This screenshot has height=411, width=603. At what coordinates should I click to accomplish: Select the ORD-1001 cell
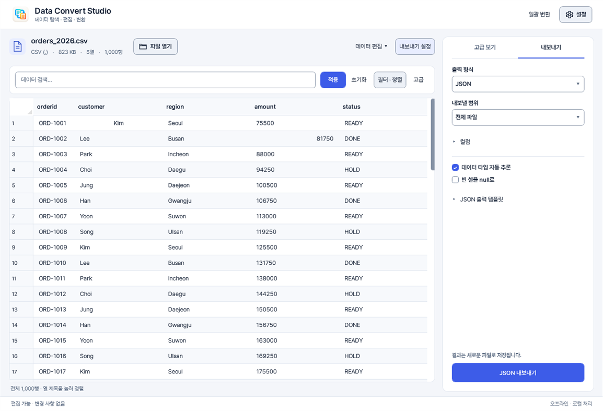tap(53, 123)
